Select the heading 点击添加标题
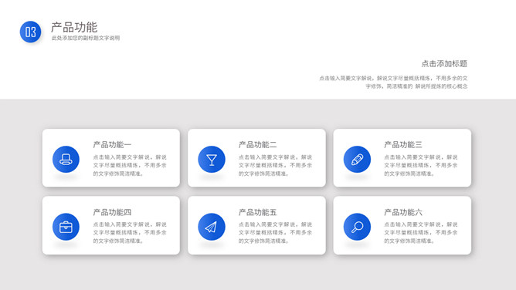Image resolution: width=516 pixels, height=290 pixels. [x=444, y=64]
